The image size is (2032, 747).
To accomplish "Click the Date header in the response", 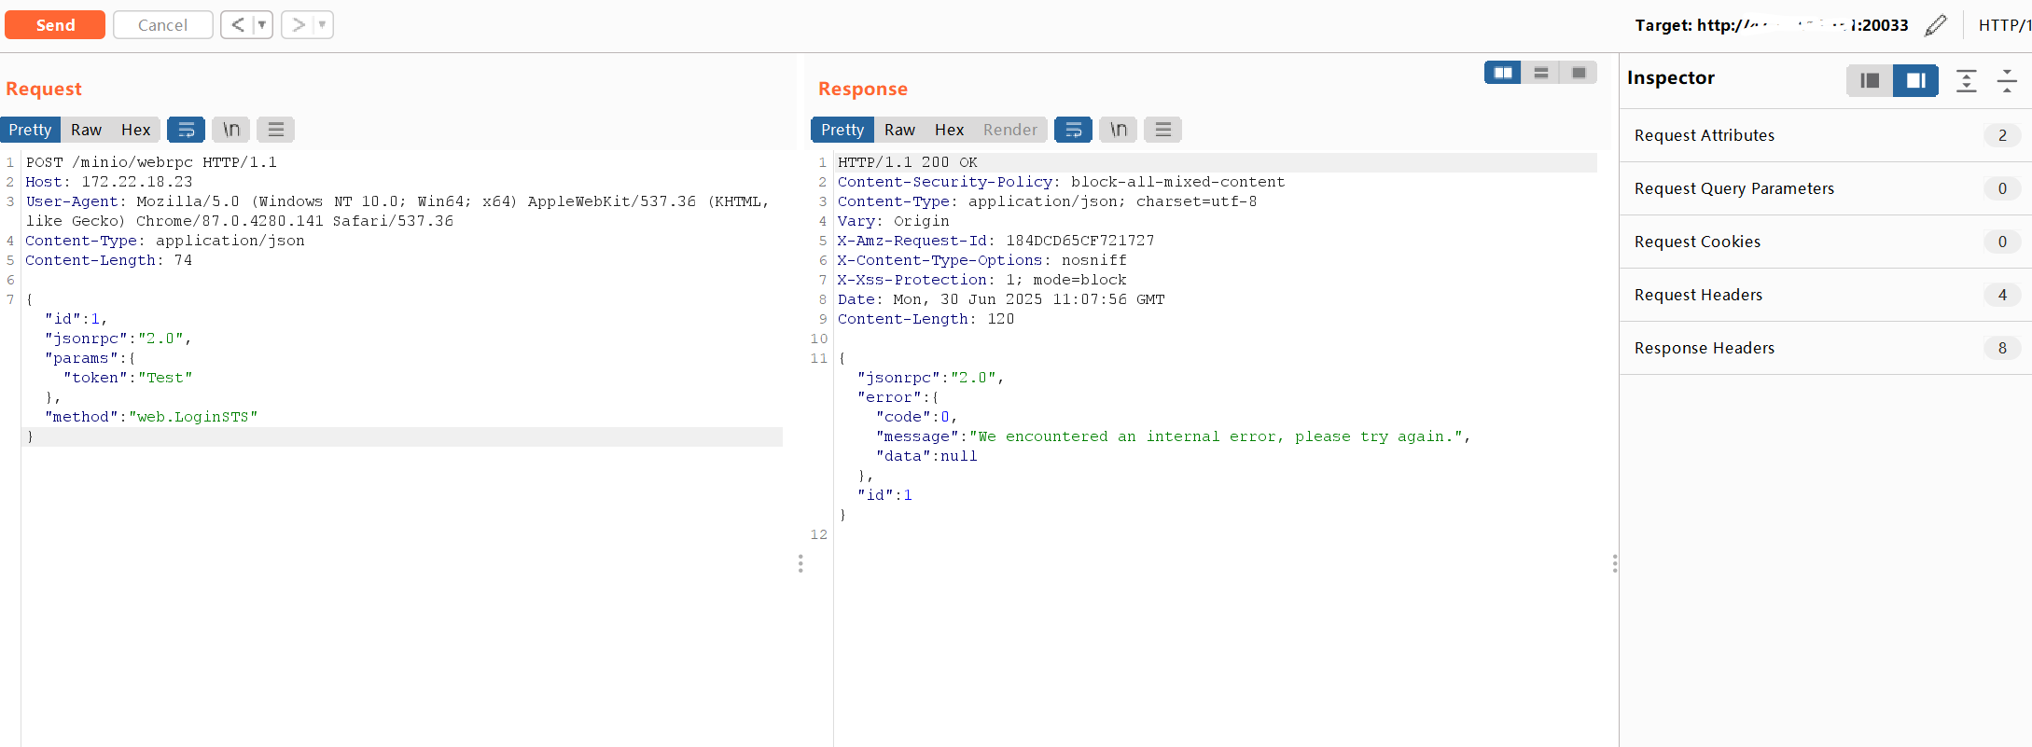I will point(1001,299).
